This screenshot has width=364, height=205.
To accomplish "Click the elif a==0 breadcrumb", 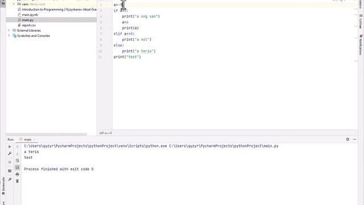I will tap(106, 133).
